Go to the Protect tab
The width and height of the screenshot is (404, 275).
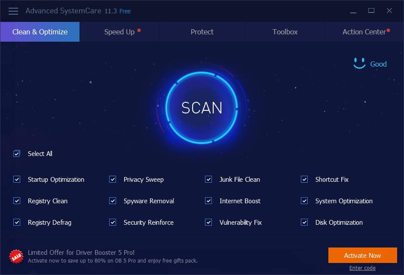point(202,32)
